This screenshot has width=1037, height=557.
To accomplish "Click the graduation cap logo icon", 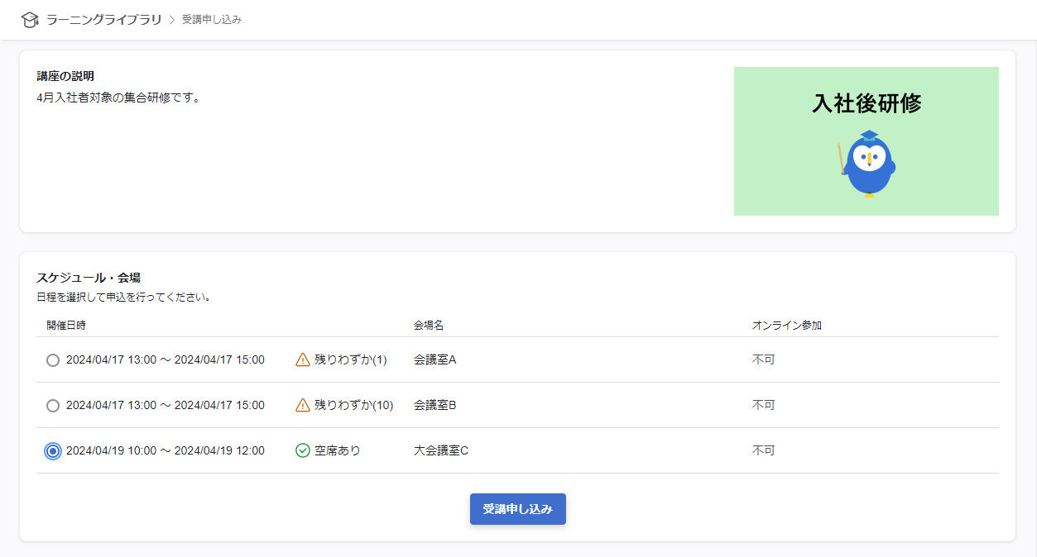I will point(30,20).
